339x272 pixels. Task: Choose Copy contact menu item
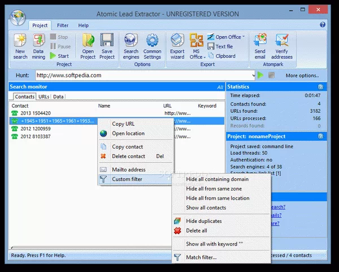tap(136, 147)
